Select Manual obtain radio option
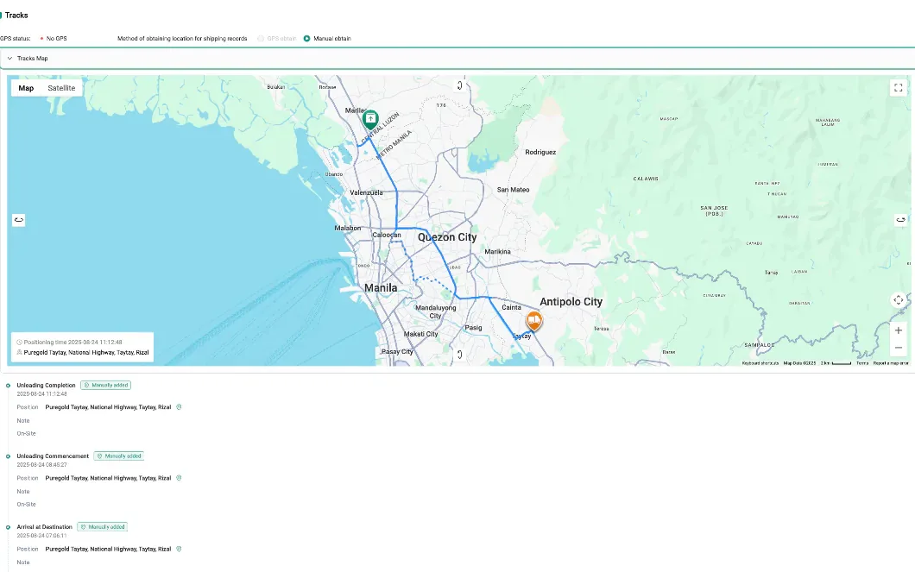Viewport: 915px width, 572px height. coord(307,39)
